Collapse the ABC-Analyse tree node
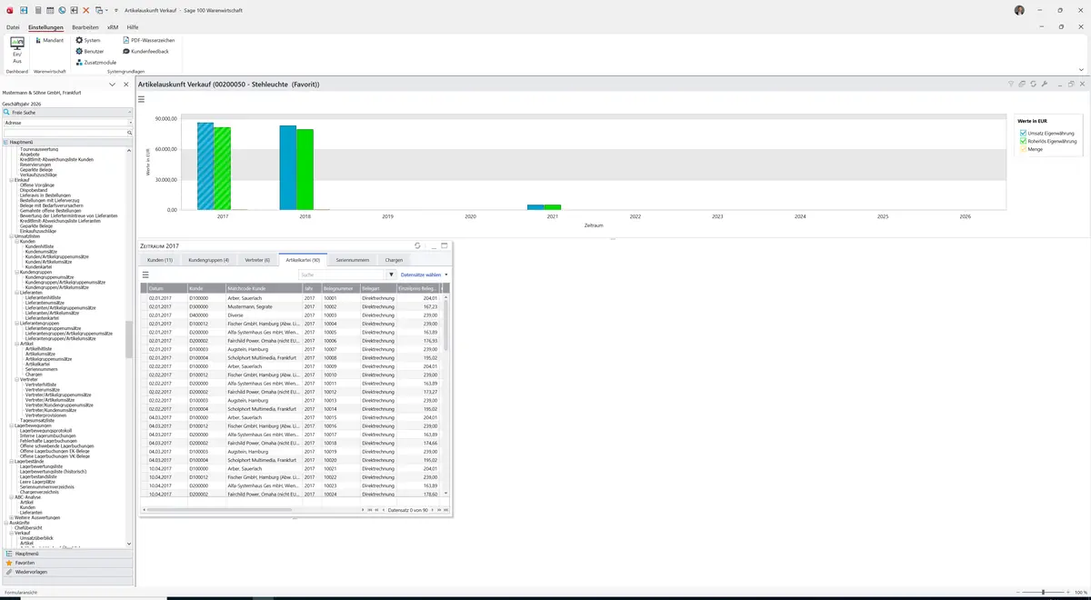Image resolution: width=1091 pixels, height=600 pixels. (12, 497)
